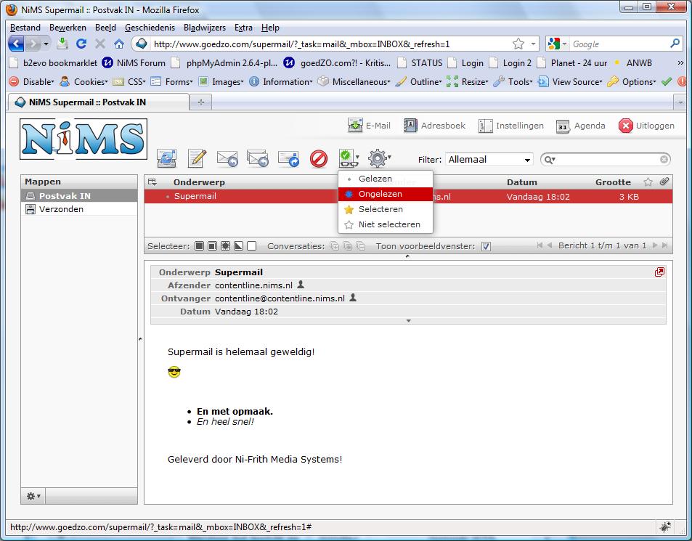The image size is (692, 541).
Task: Click the check for new mail icon
Action: pos(167,158)
